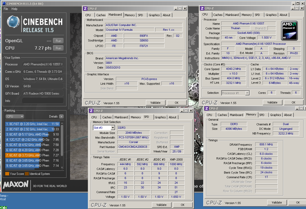
Task: Select CPU tab in the Memory CPU-Z window
Action: 209,115
